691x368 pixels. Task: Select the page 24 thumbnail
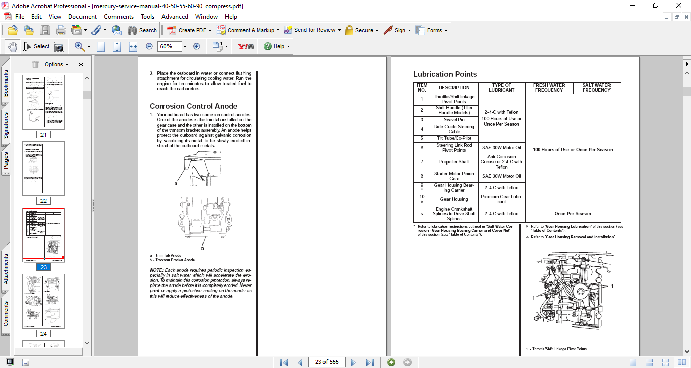44,301
